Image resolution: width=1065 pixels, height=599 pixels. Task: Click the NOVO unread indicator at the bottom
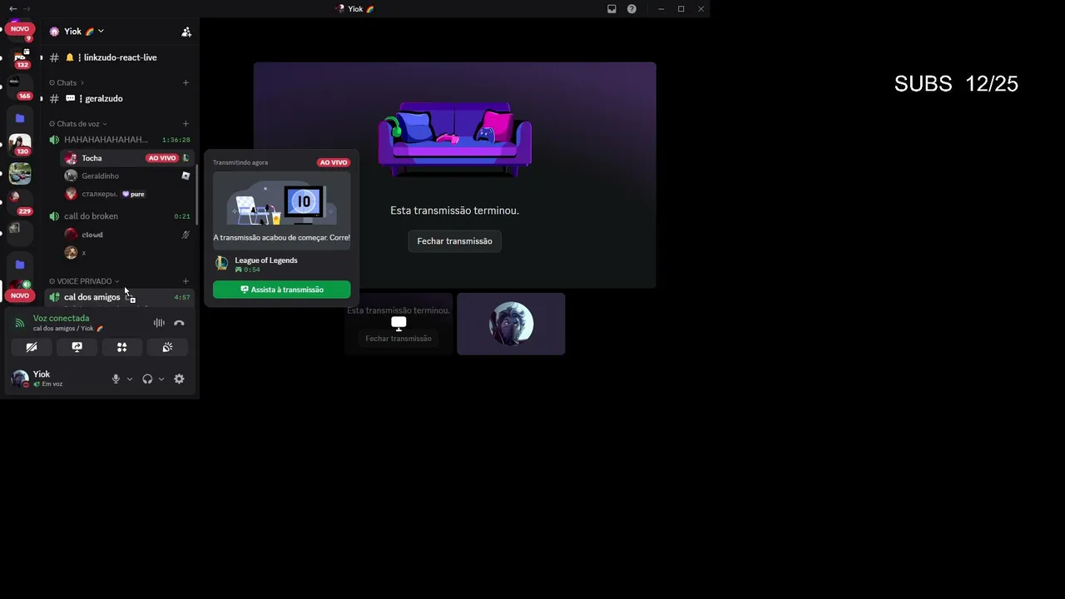click(x=20, y=295)
